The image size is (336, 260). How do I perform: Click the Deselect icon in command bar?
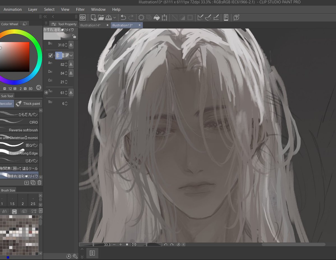point(175,18)
